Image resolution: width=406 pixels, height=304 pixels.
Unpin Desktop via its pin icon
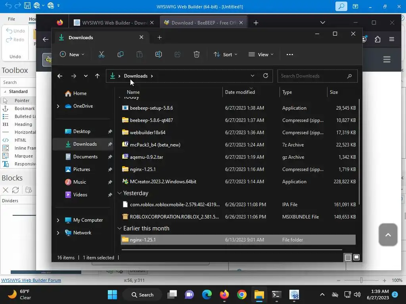point(110,131)
